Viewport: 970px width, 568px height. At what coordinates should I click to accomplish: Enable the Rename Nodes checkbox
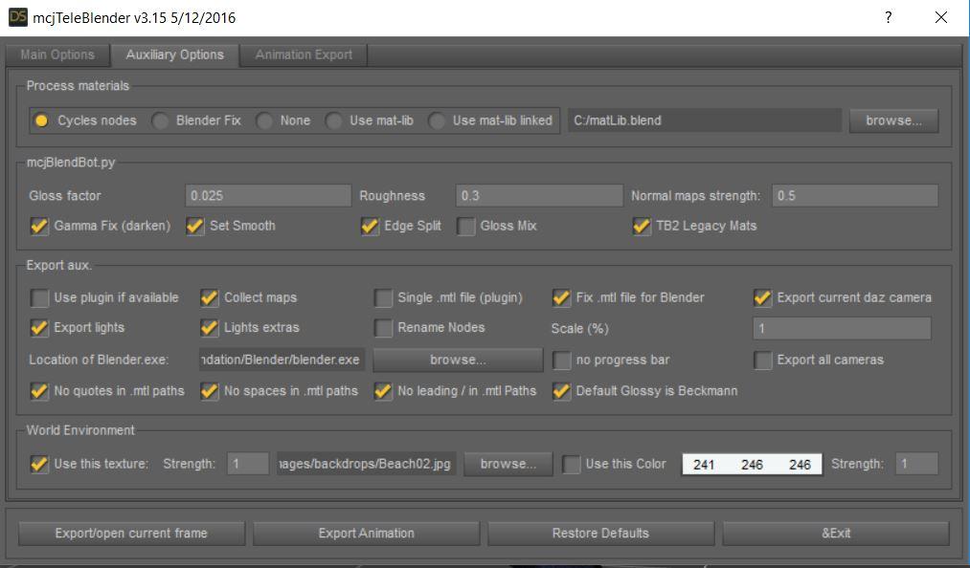[384, 327]
